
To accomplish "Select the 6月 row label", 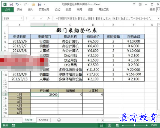I will (x=19, y=113).
